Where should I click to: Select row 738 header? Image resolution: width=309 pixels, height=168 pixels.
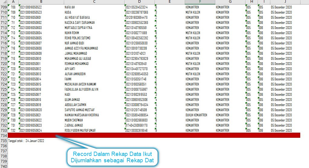click(4, 156)
